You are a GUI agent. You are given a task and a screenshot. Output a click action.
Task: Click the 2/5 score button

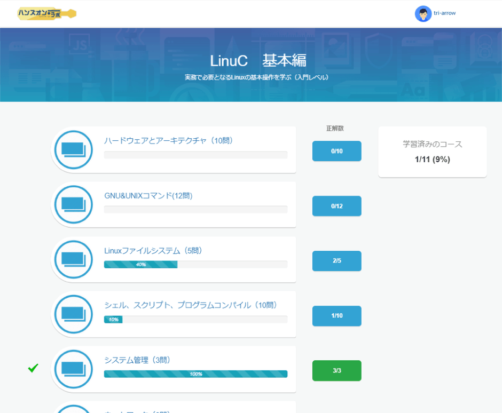(x=336, y=261)
